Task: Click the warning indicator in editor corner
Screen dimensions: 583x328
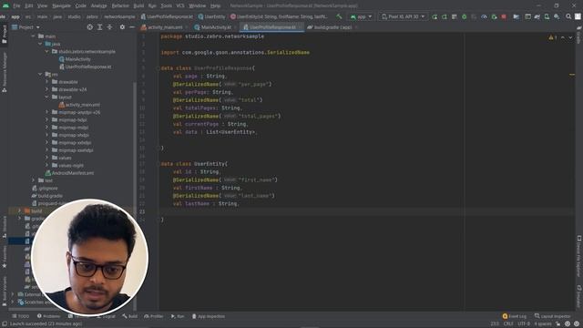Action: pos(553,37)
